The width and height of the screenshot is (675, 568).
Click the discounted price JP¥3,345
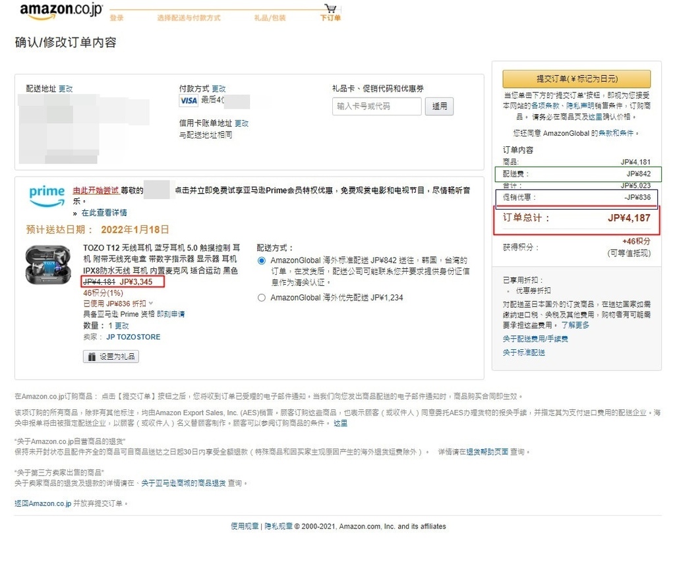coord(136,282)
